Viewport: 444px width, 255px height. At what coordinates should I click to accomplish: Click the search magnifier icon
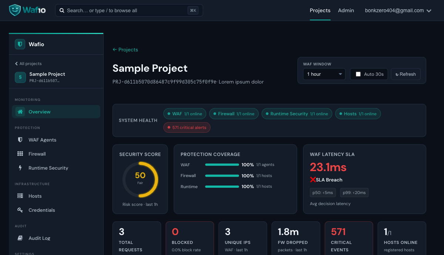point(62,10)
